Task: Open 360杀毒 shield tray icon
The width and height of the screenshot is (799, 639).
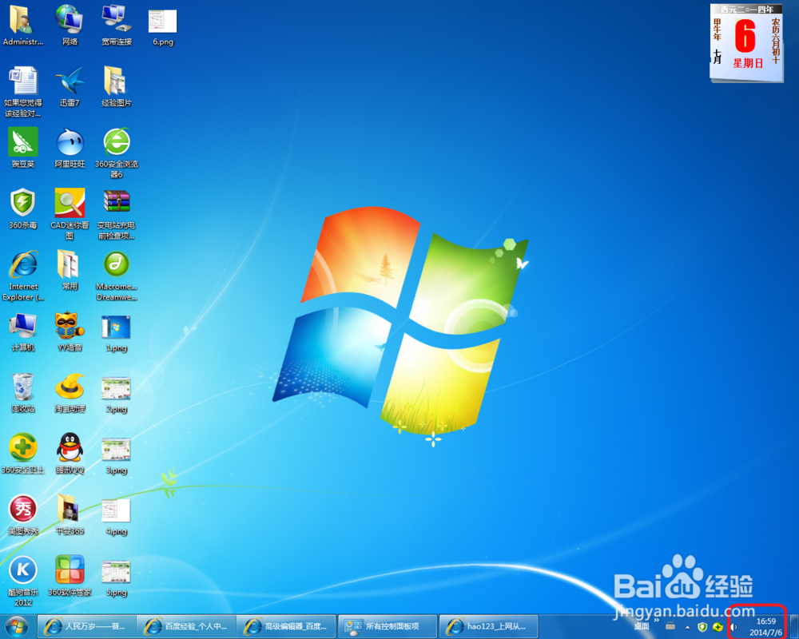Action: [x=702, y=627]
